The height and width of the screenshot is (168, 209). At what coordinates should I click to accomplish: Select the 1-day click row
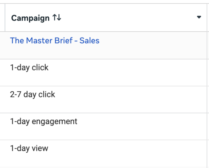103,73
